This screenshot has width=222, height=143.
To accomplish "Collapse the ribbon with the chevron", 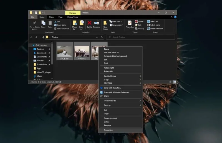I will [171, 17].
